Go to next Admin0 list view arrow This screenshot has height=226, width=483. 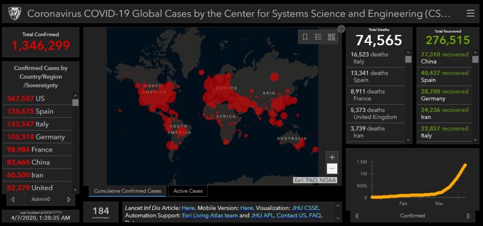click(69, 199)
